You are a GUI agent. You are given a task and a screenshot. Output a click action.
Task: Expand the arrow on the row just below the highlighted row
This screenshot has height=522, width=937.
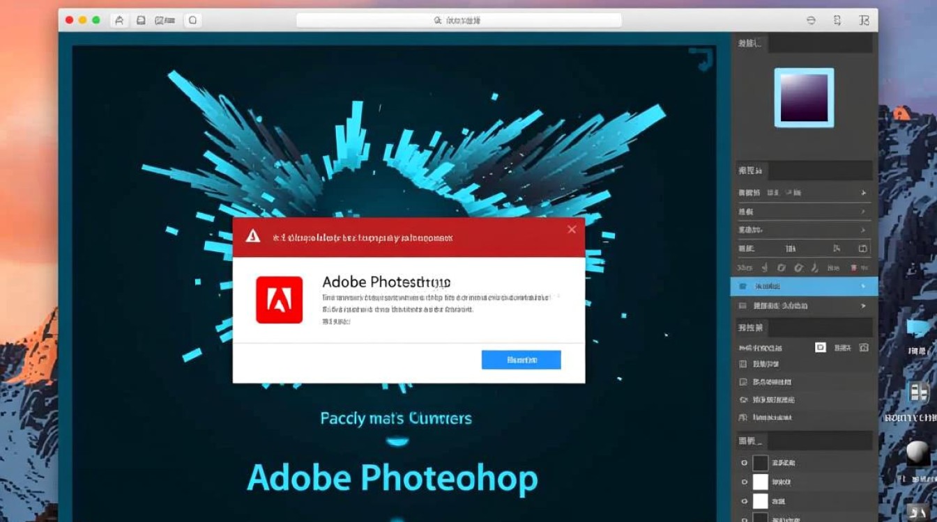coord(864,306)
